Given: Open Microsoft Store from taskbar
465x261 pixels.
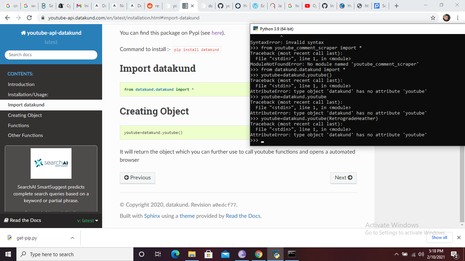Looking at the screenshot, I should point(209,254).
